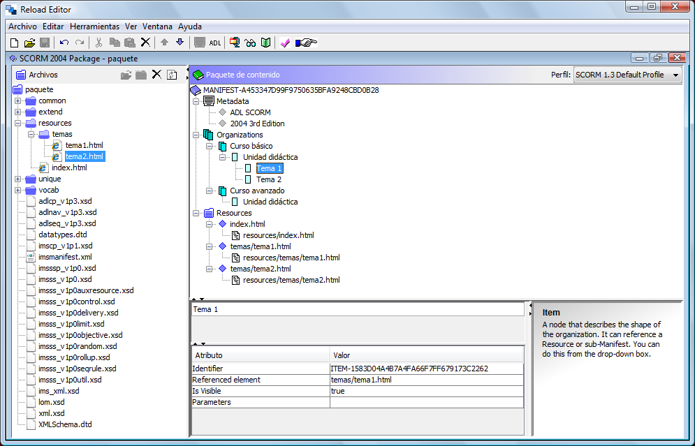The width and height of the screenshot is (695, 446).
Task: Open the Archivo menu
Action: tap(22, 27)
